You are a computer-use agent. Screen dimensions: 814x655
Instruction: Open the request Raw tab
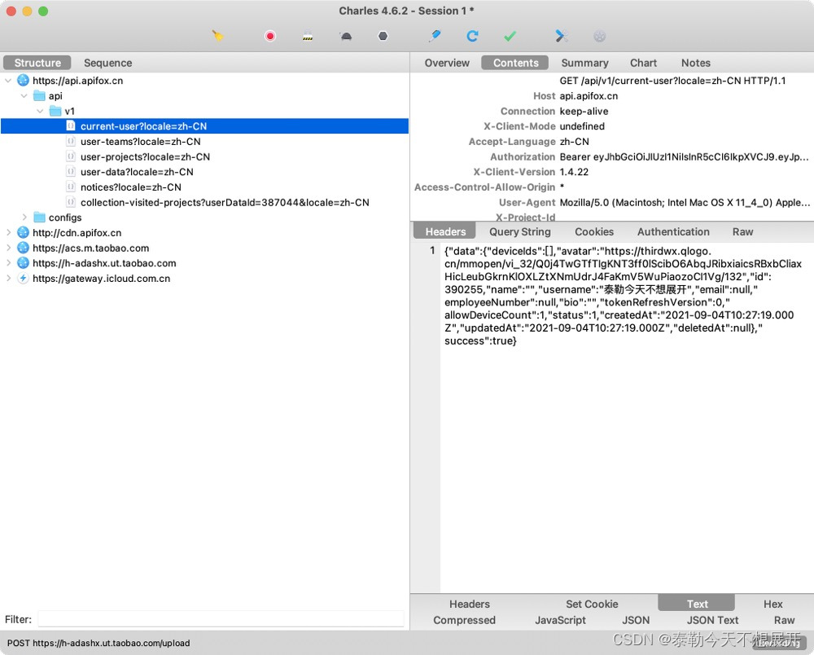pos(742,231)
